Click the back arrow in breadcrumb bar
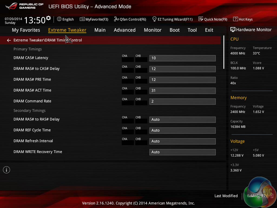The height and width of the screenshot is (208, 277). tap(9, 40)
